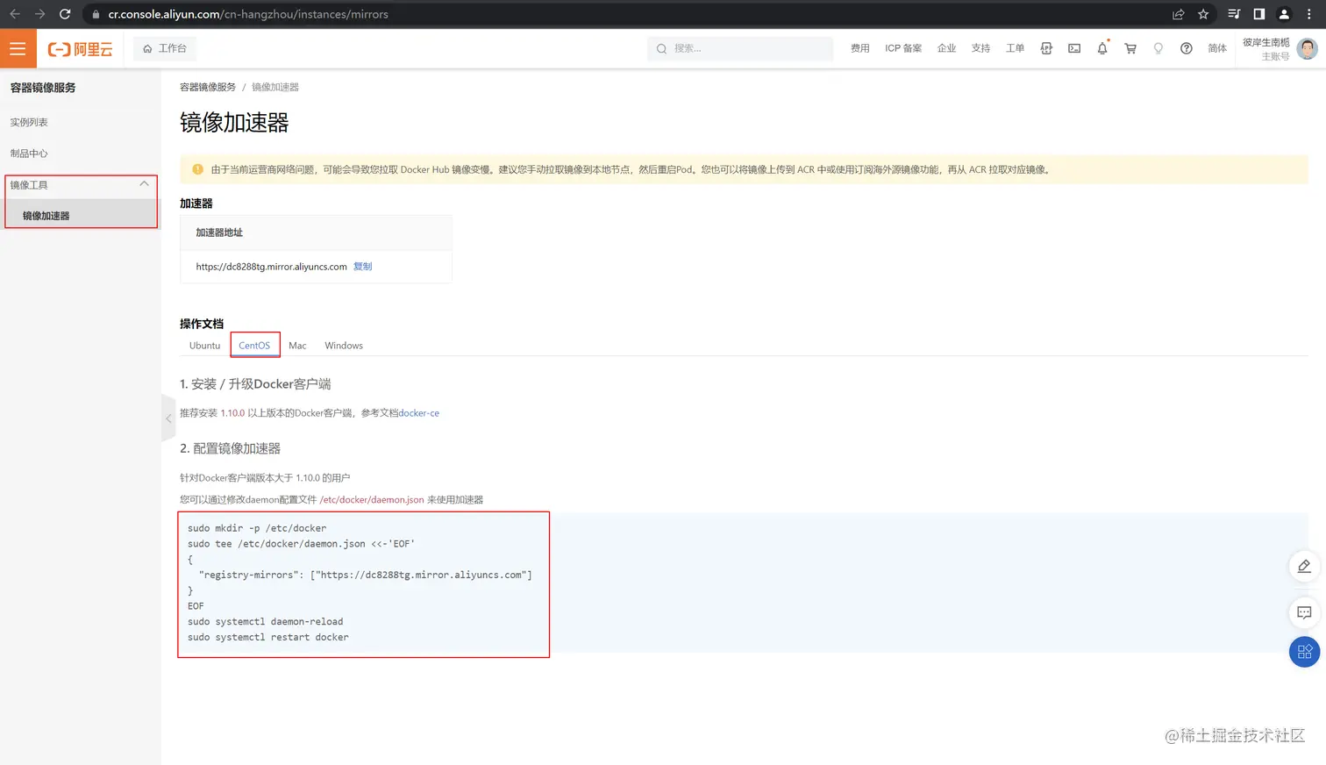Open the Cloud Shell terminal icon
Image resolution: width=1326 pixels, height=765 pixels.
[x=1074, y=49]
